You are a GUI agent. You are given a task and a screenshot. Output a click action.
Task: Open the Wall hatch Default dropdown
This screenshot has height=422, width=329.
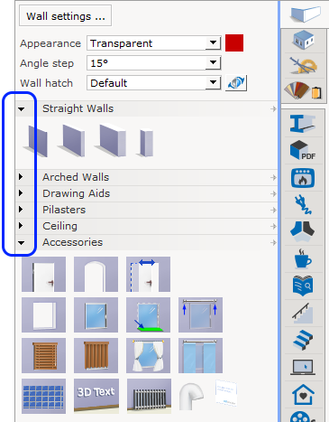click(154, 83)
